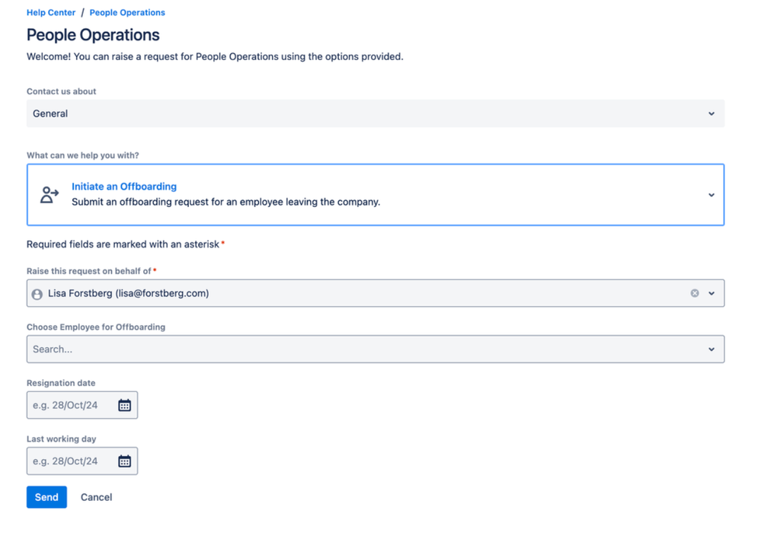Click the chevron in the General field

(711, 113)
